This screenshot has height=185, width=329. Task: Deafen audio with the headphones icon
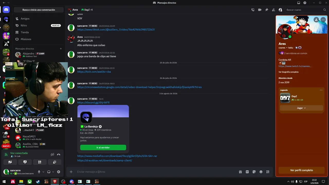[x=49, y=172]
